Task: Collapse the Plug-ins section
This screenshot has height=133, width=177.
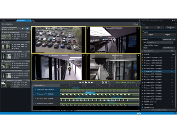Action: pyautogui.click(x=142, y=32)
